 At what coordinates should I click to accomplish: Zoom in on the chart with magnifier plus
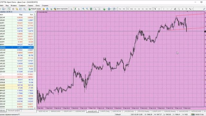83,9
